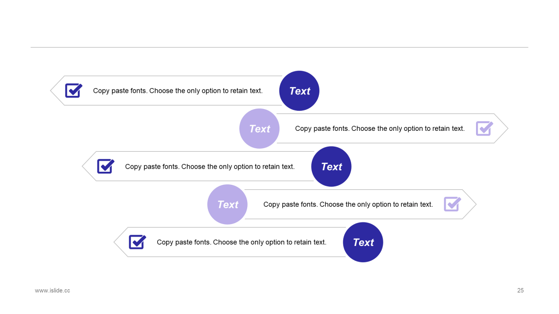Select the fourth row's Copy paste fonts text
Image resolution: width=559 pixels, height=314 pixels.
pyautogui.click(x=348, y=205)
